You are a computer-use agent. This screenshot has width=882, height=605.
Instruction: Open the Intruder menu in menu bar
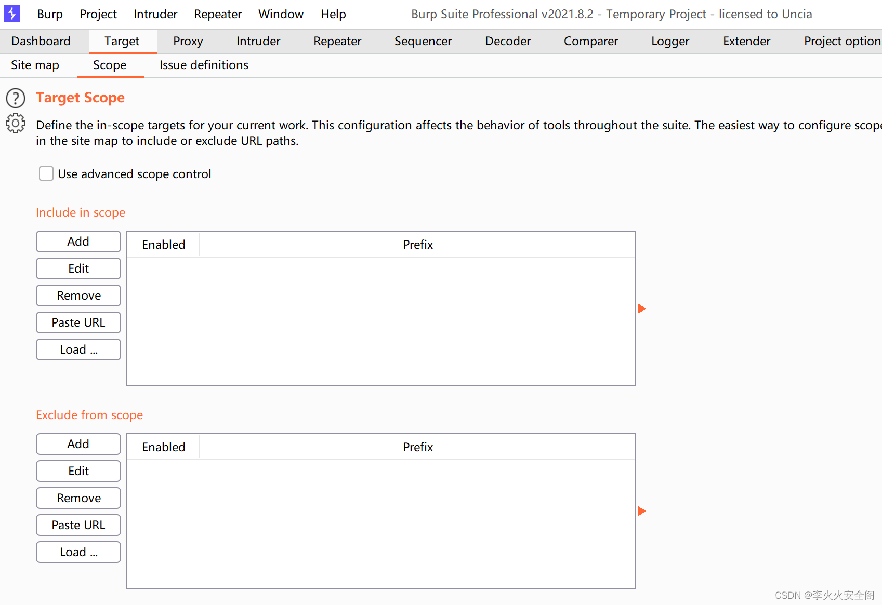155,14
